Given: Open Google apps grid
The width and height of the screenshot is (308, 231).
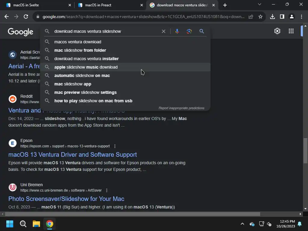Looking at the screenshot, I should [291, 31].
